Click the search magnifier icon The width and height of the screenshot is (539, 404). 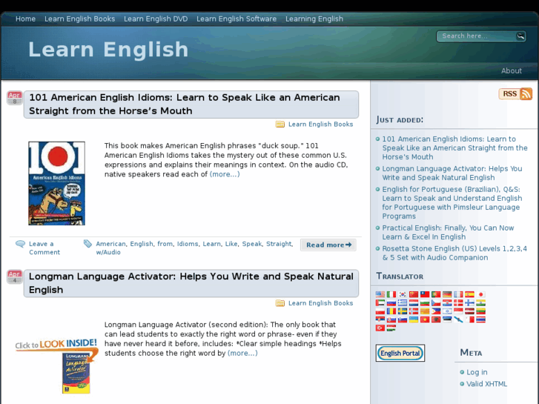click(520, 36)
